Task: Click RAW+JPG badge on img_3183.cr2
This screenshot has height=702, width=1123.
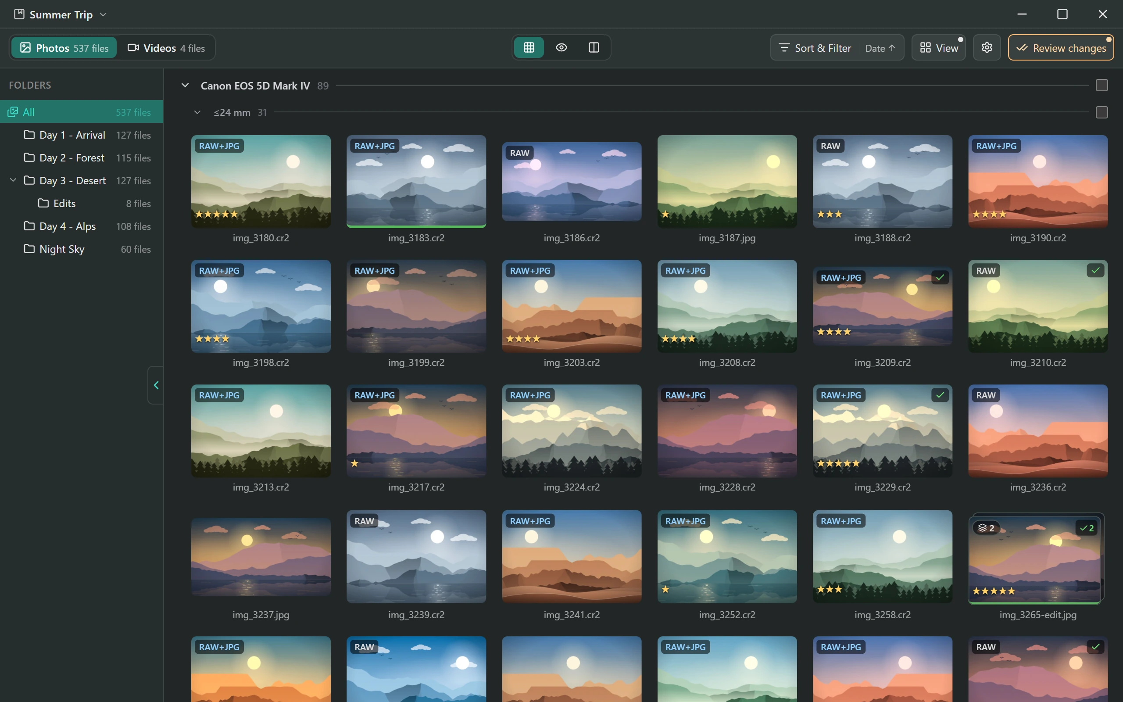Action: click(x=375, y=146)
